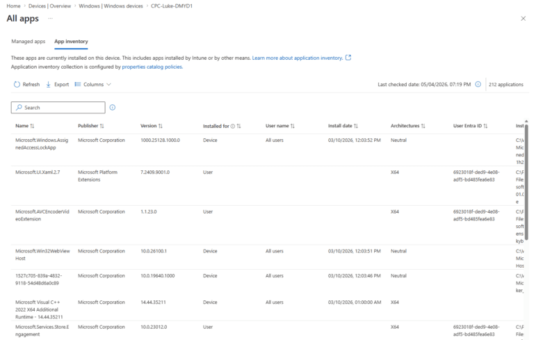534x340 pixels.
Task: Click Last checked date text
Action: (424, 85)
